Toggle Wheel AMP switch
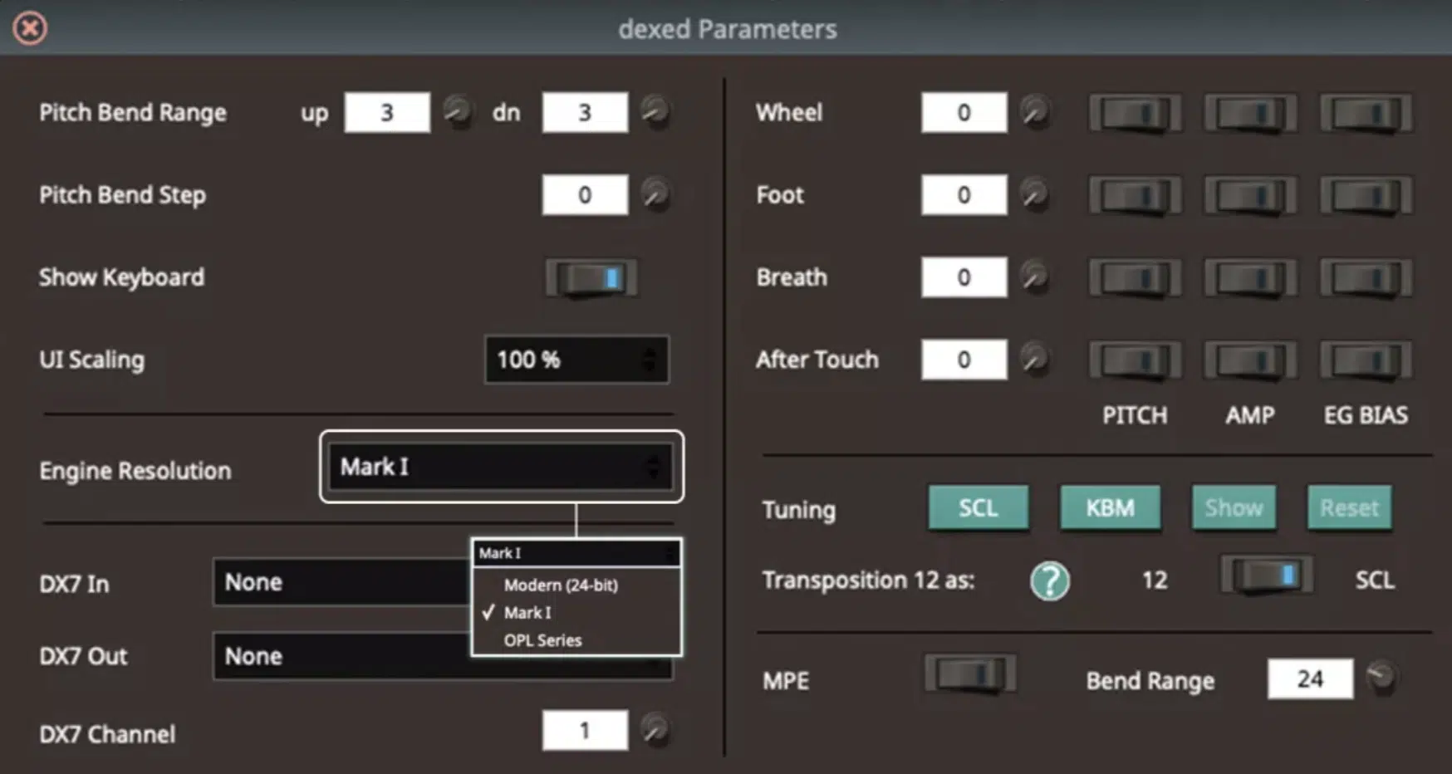 pos(1250,114)
